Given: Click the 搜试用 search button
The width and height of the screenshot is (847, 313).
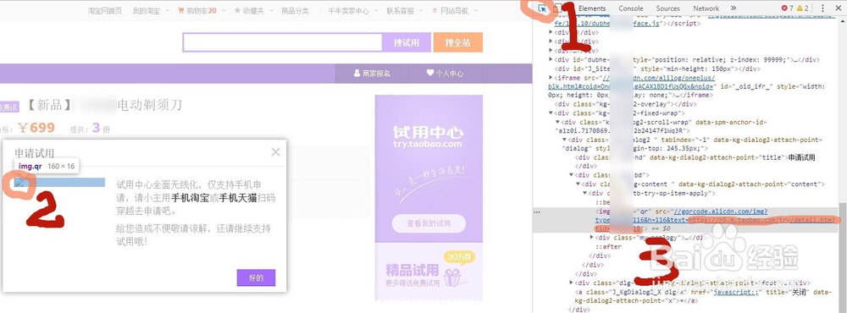Looking at the screenshot, I should (x=407, y=42).
